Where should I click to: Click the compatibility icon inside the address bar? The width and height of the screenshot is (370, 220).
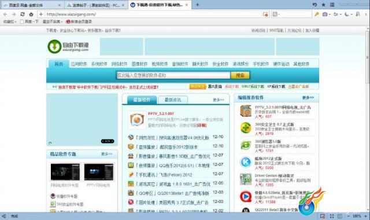coord(265,14)
